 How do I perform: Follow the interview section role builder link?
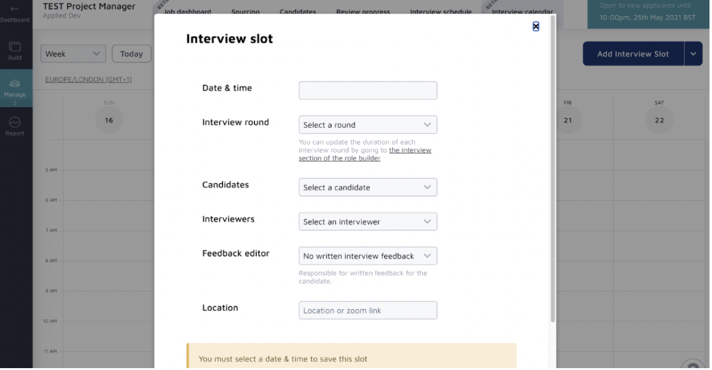tap(410, 150)
